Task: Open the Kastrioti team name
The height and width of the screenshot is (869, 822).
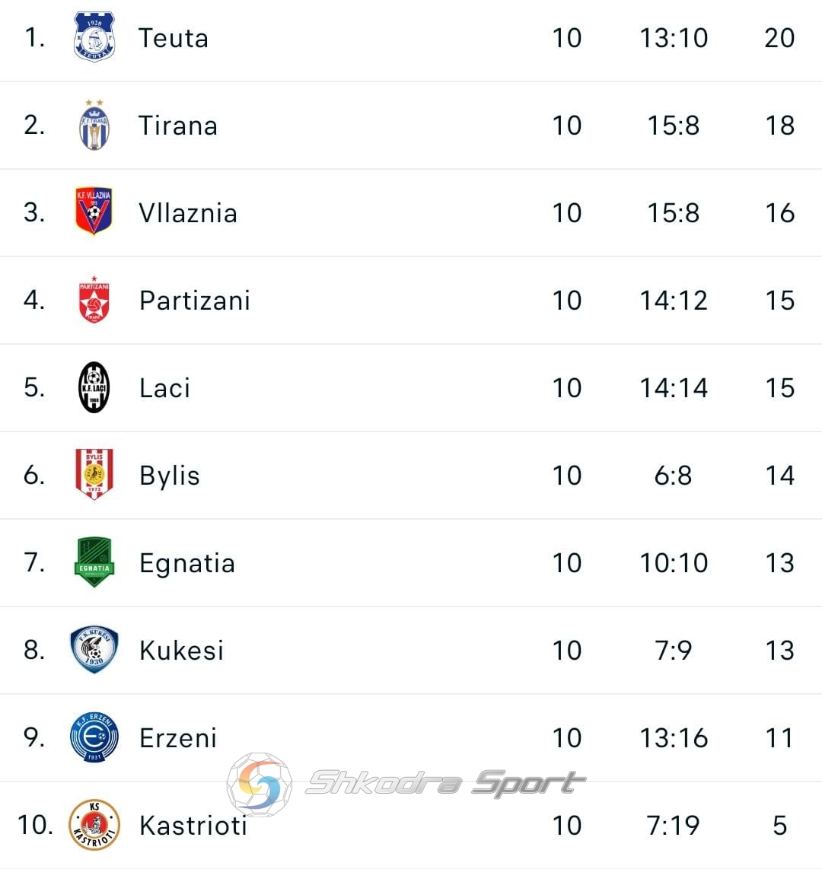Action: coord(193,826)
